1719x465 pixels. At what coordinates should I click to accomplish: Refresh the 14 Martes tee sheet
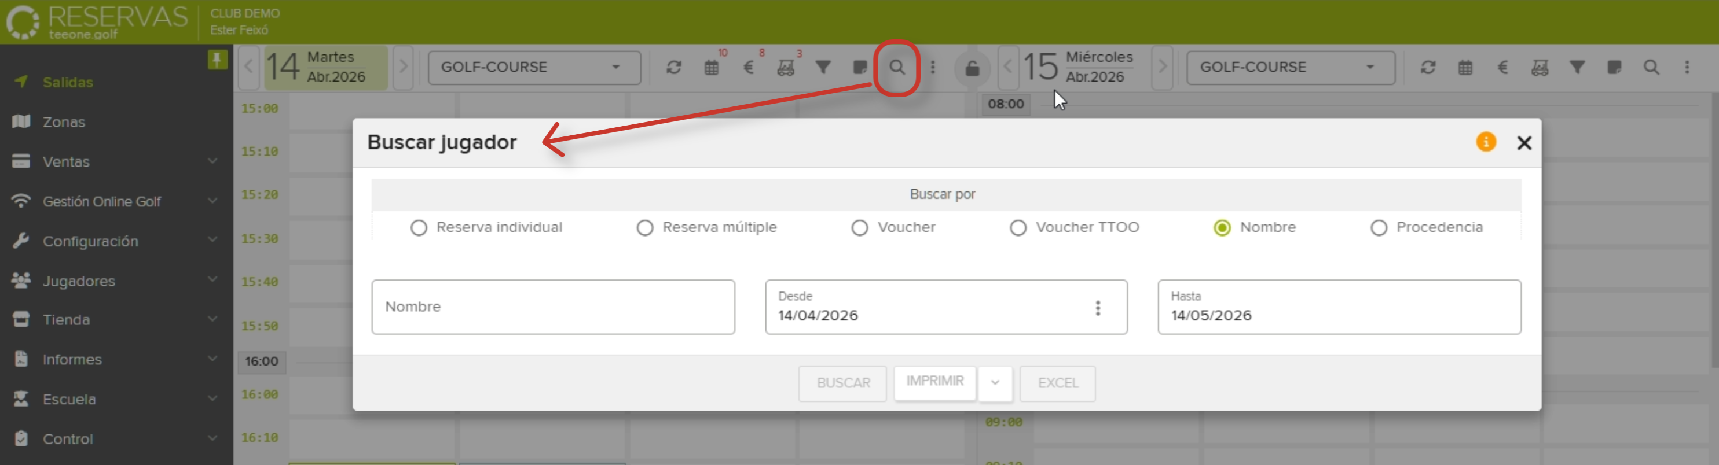674,67
